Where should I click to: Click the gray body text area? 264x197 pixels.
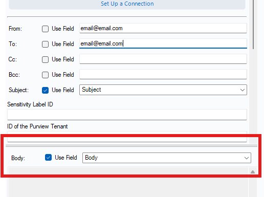(x=128, y=182)
